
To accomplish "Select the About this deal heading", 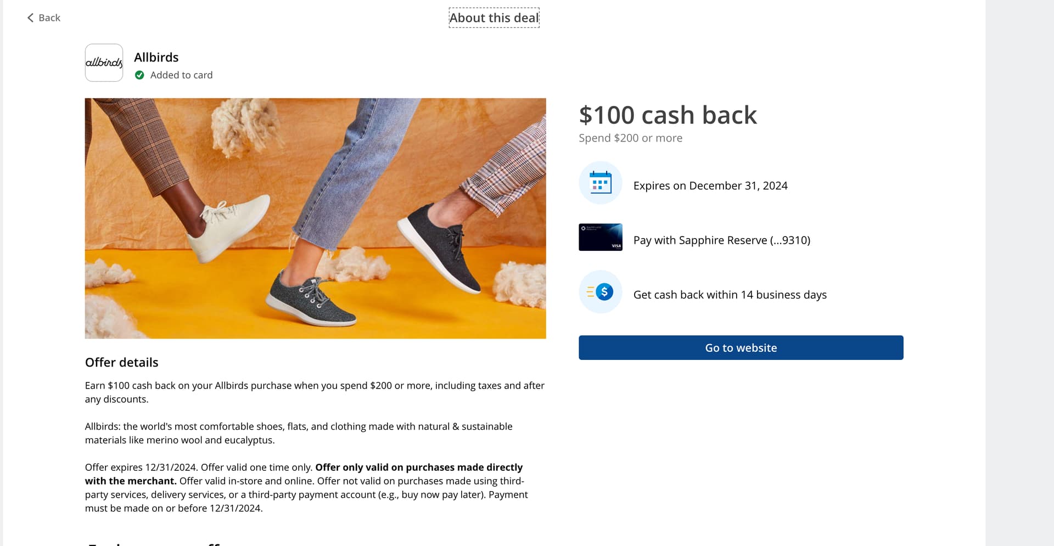I will pos(494,18).
